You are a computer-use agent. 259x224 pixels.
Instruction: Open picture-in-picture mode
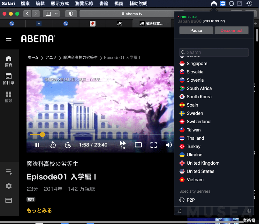138,145
